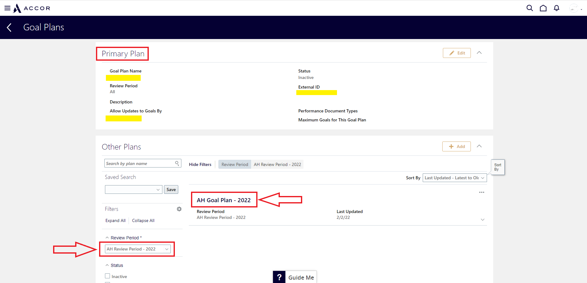Click the Guide Me question mark icon
The width and height of the screenshot is (587, 283).
(279, 277)
